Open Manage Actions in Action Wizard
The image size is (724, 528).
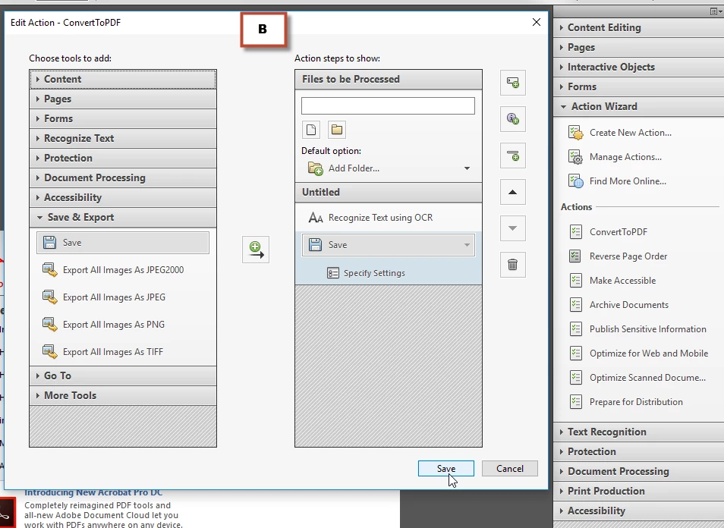tap(615, 157)
